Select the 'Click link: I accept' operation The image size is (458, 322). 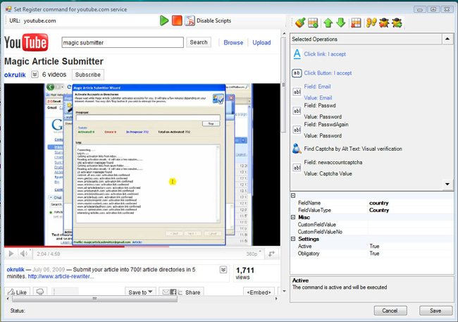click(325, 54)
